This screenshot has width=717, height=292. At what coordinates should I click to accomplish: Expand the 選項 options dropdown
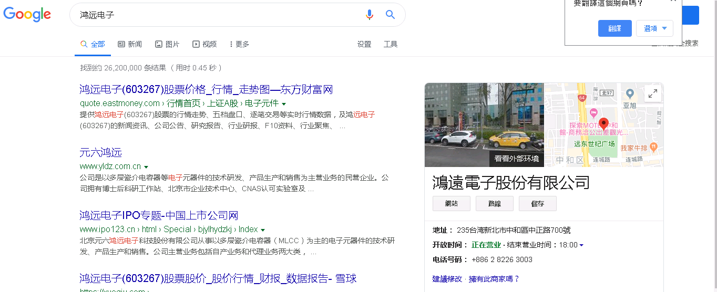click(x=654, y=28)
